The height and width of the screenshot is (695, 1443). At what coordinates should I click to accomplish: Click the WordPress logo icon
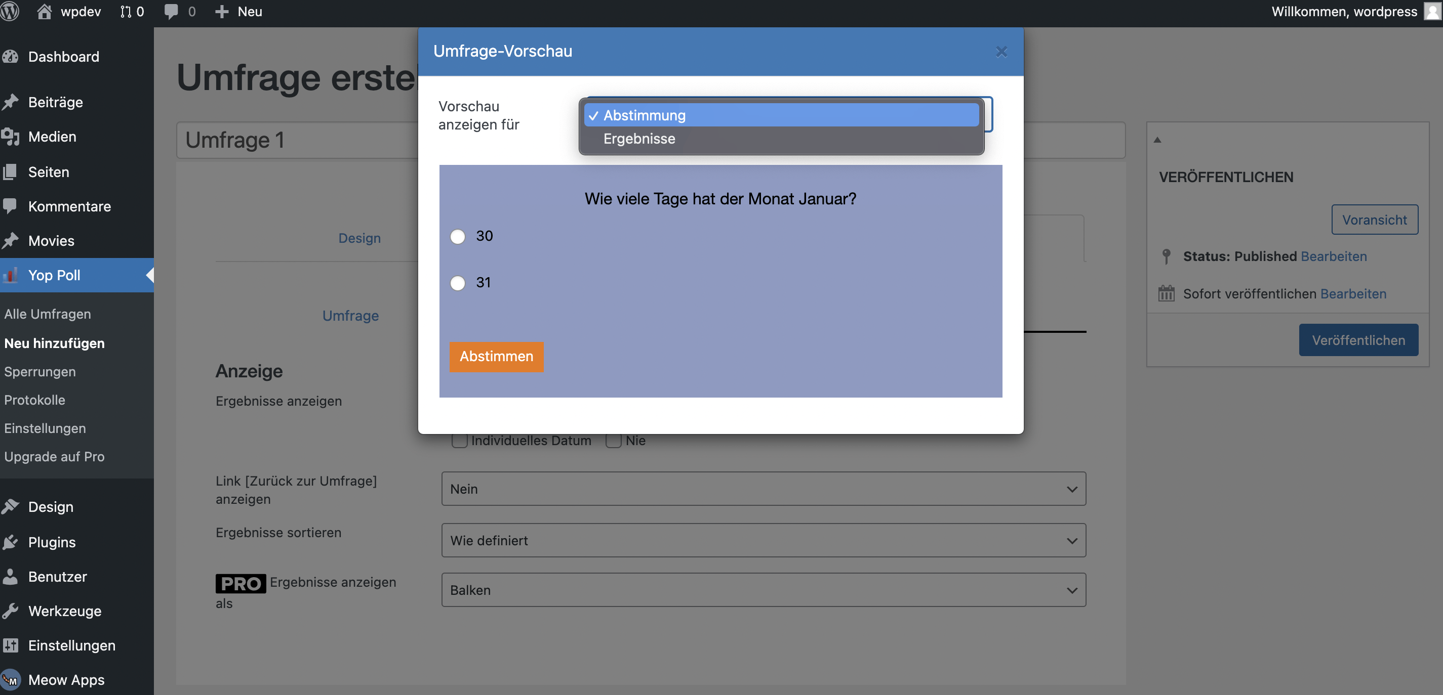point(10,11)
